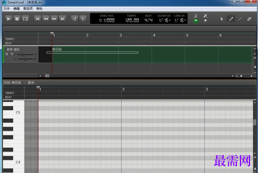This screenshot has width=258, height=173.
Task: Open the 帮助 menu
Action: [x=39, y=9]
